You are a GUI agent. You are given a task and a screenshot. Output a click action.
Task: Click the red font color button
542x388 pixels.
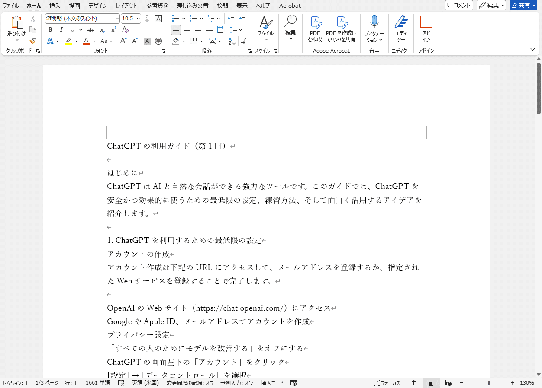pos(86,41)
